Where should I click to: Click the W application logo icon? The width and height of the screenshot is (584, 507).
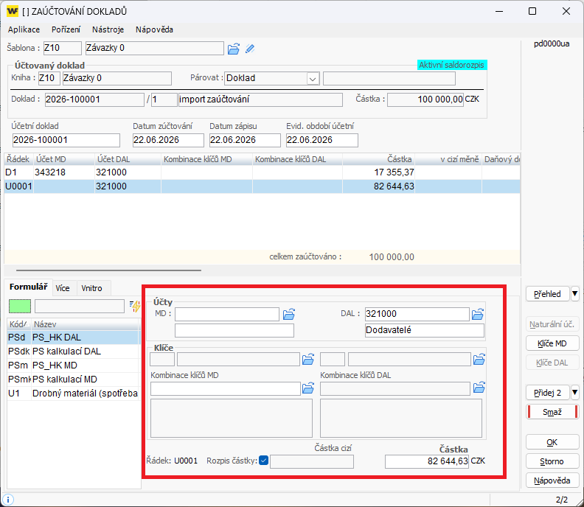coord(13,11)
